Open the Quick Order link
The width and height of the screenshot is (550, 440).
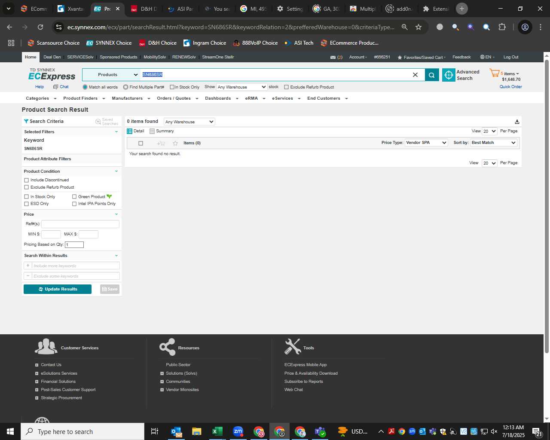click(510, 87)
